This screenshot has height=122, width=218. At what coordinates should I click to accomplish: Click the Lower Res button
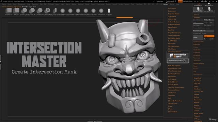(198, 20)
